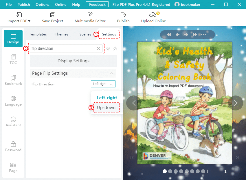Open the Password settings panel
The height and width of the screenshot is (180, 246).
(x=13, y=147)
